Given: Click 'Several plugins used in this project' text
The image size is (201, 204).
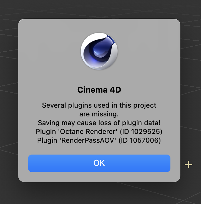Looking at the screenshot, I should pyautogui.click(x=99, y=105).
